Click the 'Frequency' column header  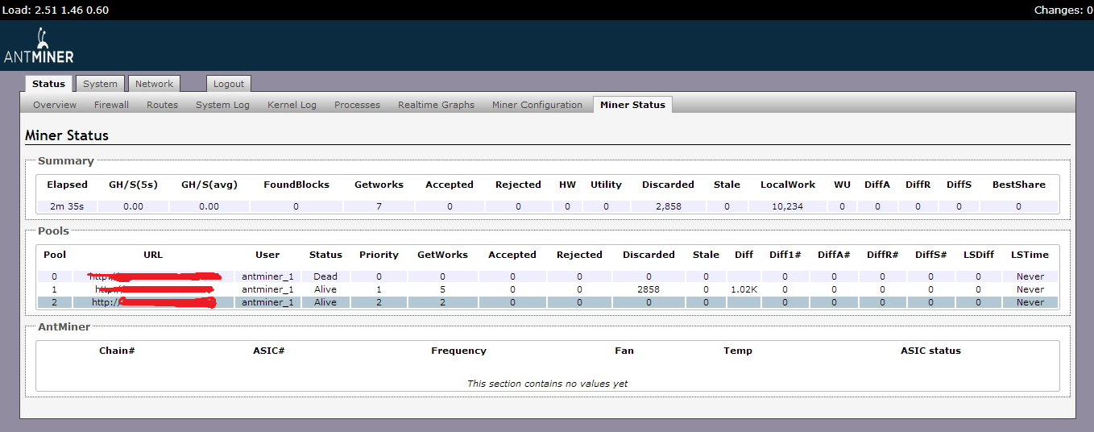tap(458, 351)
